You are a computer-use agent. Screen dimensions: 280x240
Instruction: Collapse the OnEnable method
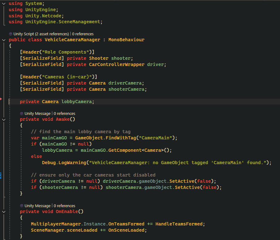pyautogui.click(x=4, y=212)
